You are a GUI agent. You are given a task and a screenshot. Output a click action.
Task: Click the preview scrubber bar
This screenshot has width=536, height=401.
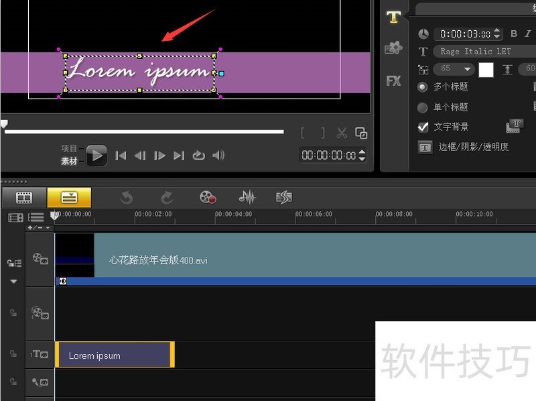click(x=144, y=131)
